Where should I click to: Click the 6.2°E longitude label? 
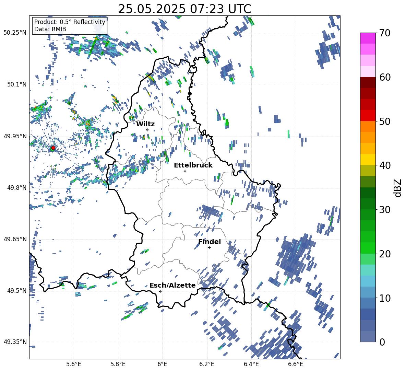(x=207, y=364)
